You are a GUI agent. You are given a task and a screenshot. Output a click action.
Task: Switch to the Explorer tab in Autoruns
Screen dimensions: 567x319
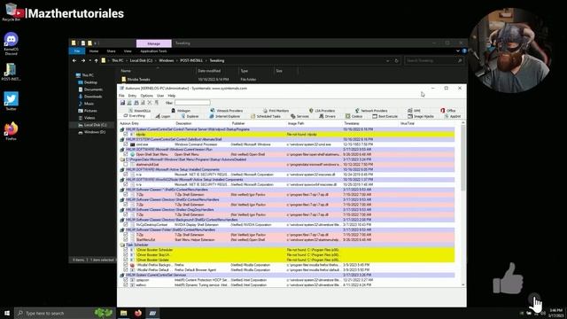point(190,116)
